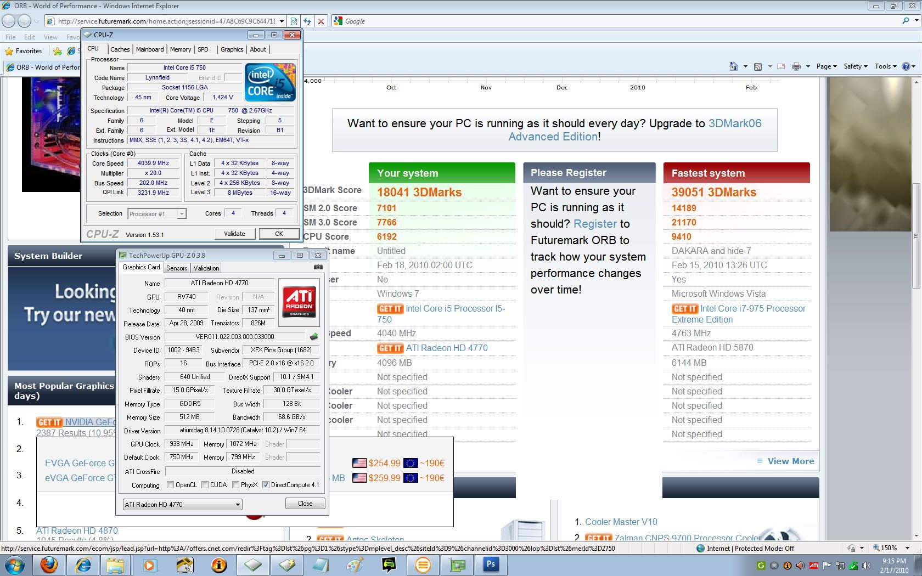This screenshot has height=576, width=922.
Task: Click the GPU-Z screenshot camera icon
Action: [x=318, y=267]
